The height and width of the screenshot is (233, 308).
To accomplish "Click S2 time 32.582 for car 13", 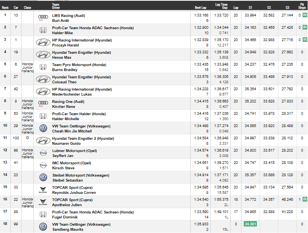I will coord(269,15).
